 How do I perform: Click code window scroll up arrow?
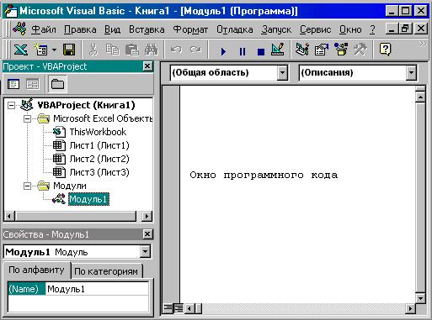click(420, 97)
